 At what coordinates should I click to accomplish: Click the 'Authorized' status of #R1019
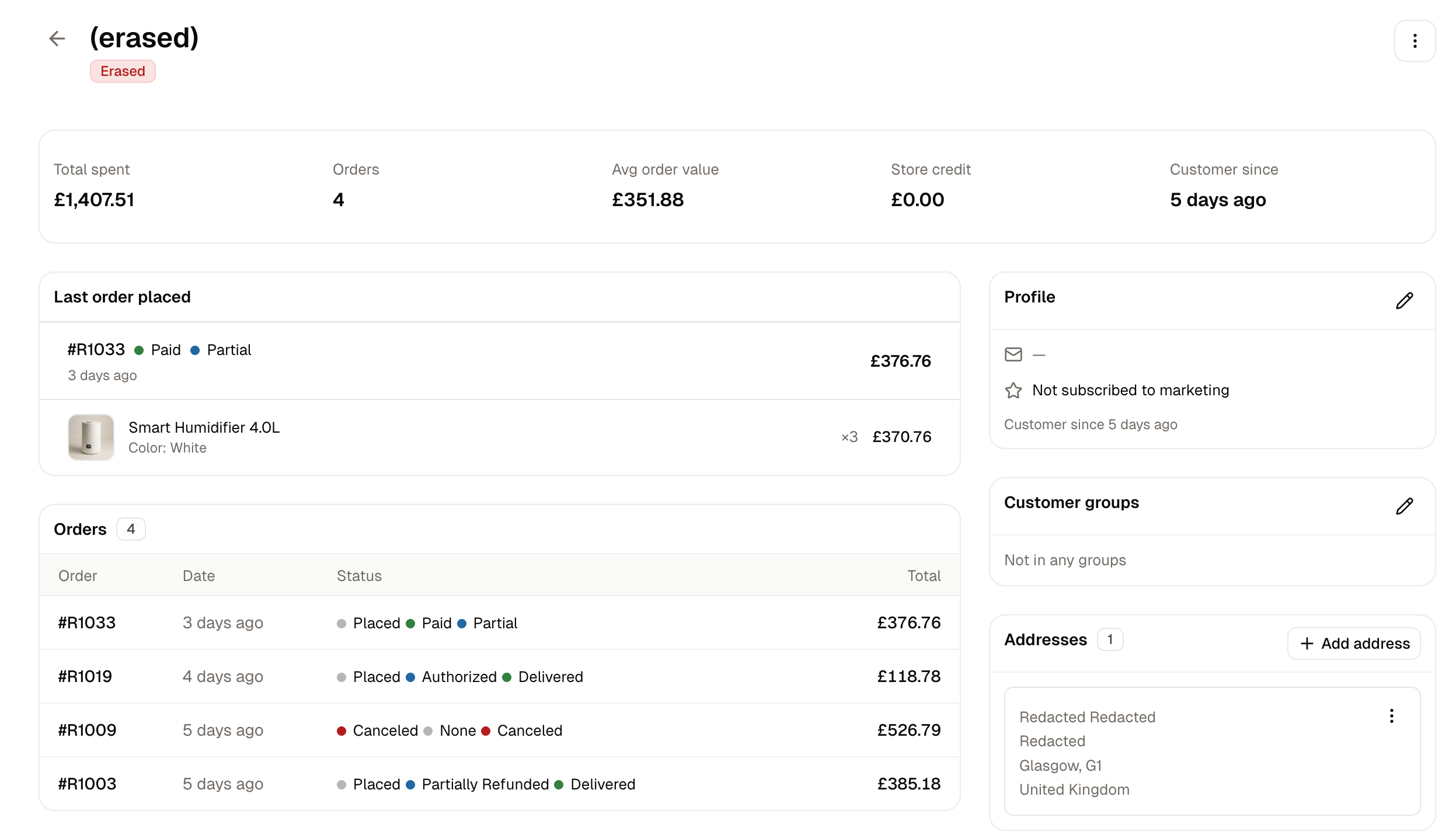point(459,677)
